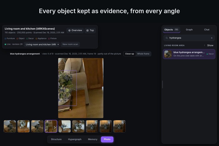Select the seventh hydrangea view thumbnail

click(x=92, y=126)
